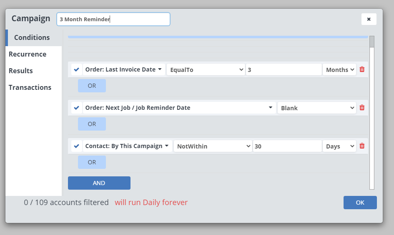Delete the Next Job Reminder Date condition

[x=362, y=108]
